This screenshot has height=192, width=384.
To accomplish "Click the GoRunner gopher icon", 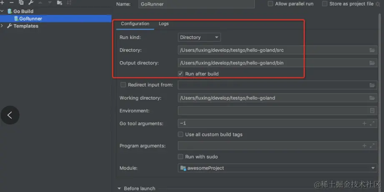I will pos(16,19).
